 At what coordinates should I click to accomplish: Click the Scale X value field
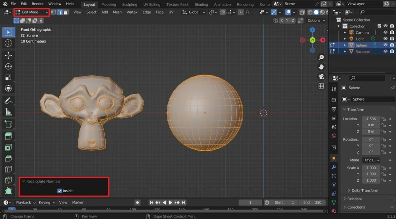pyautogui.click(x=371, y=168)
